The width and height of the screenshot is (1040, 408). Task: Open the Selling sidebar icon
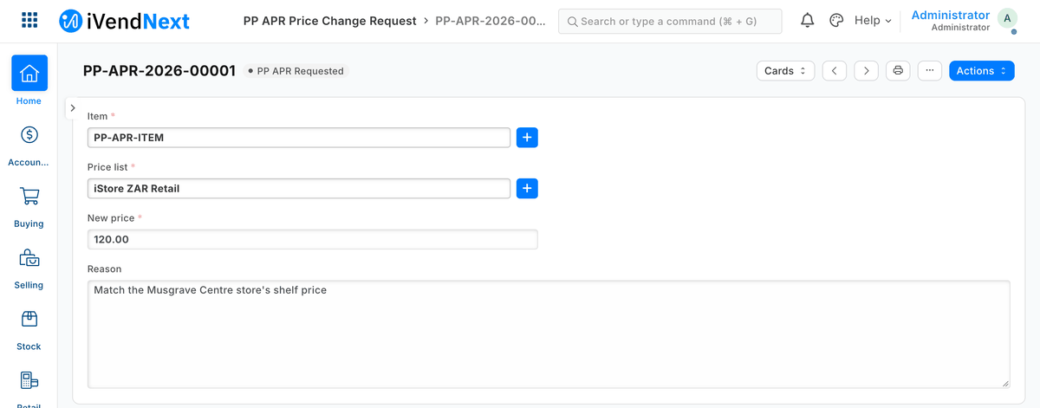pos(29,257)
